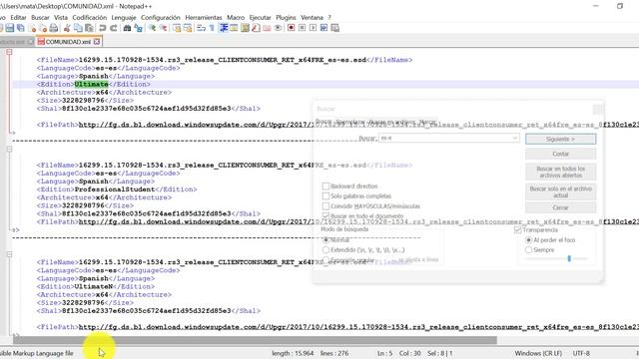Screen dimensions: 639x359
Task: Click the Siguiente > button
Action: pos(560,140)
